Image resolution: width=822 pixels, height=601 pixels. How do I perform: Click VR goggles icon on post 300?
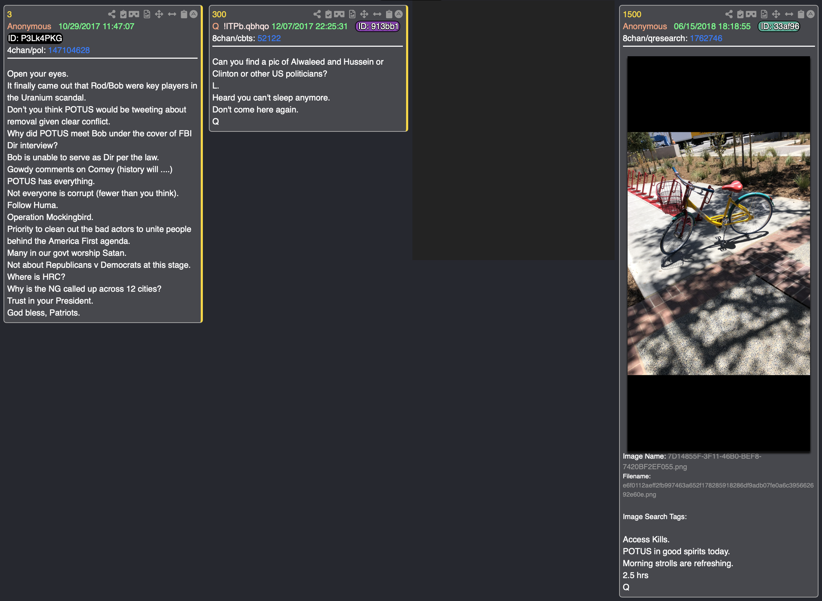[x=339, y=14]
